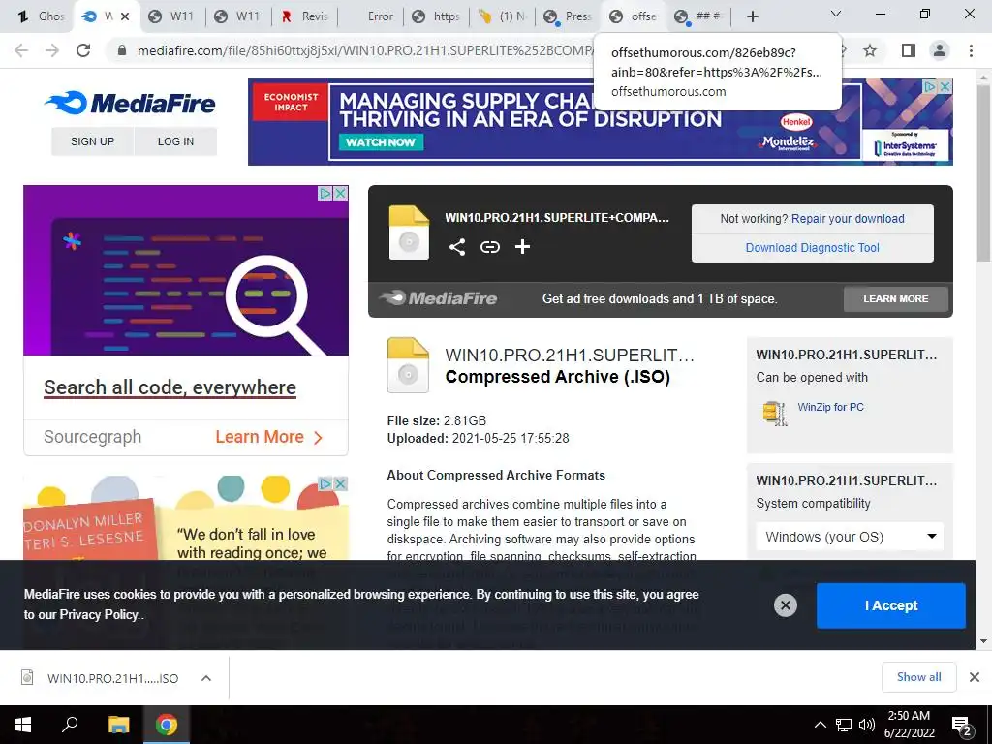Close the top Economist banner ad

pos(945,86)
